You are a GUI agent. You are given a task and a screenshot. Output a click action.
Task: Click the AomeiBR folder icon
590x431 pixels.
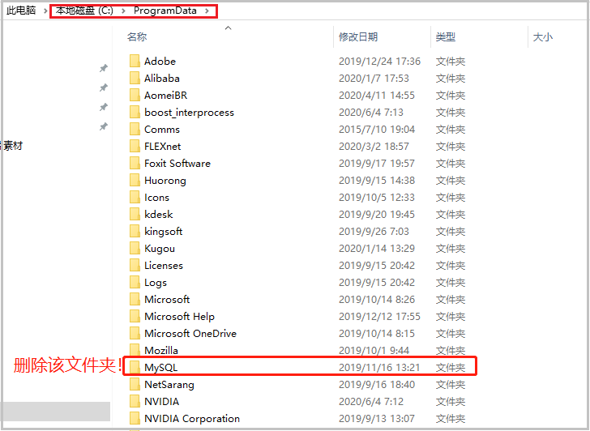point(135,95)
